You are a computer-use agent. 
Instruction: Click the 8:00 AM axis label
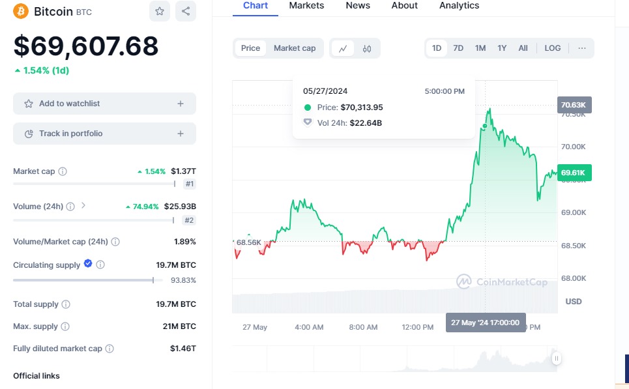click(x=363, y=327)
